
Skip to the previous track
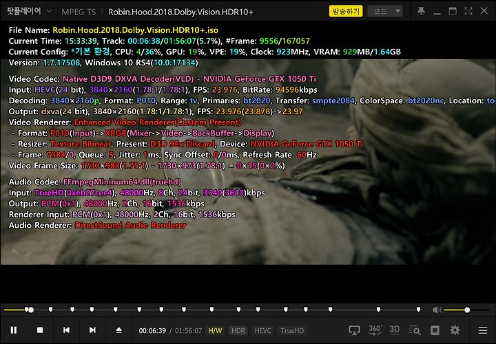coord(66,330)
